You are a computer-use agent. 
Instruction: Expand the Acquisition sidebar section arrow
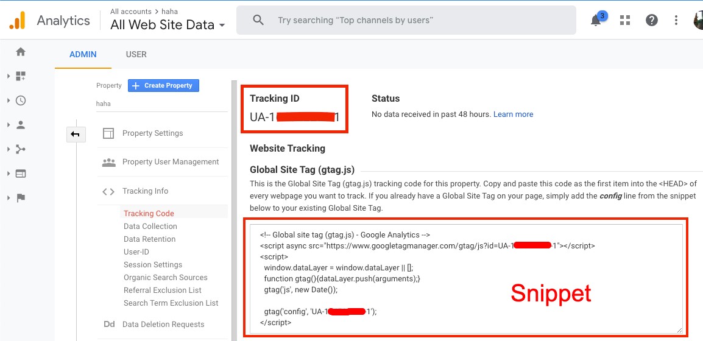pyautogui.click(x=9, y=149)
